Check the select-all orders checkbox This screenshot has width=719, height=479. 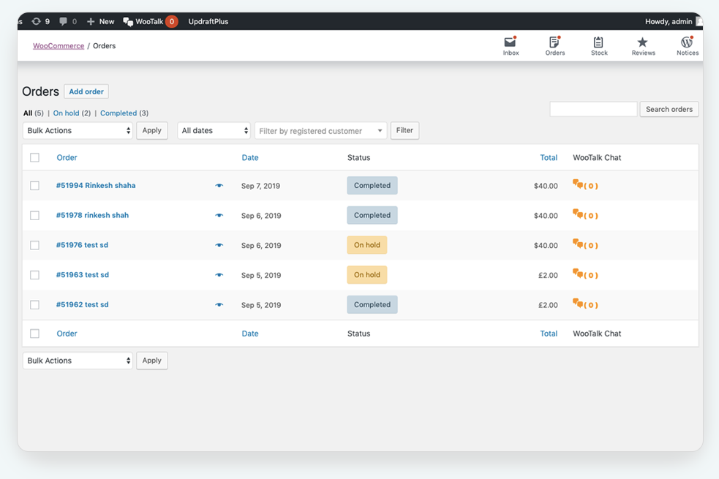(x=34, y=156)
